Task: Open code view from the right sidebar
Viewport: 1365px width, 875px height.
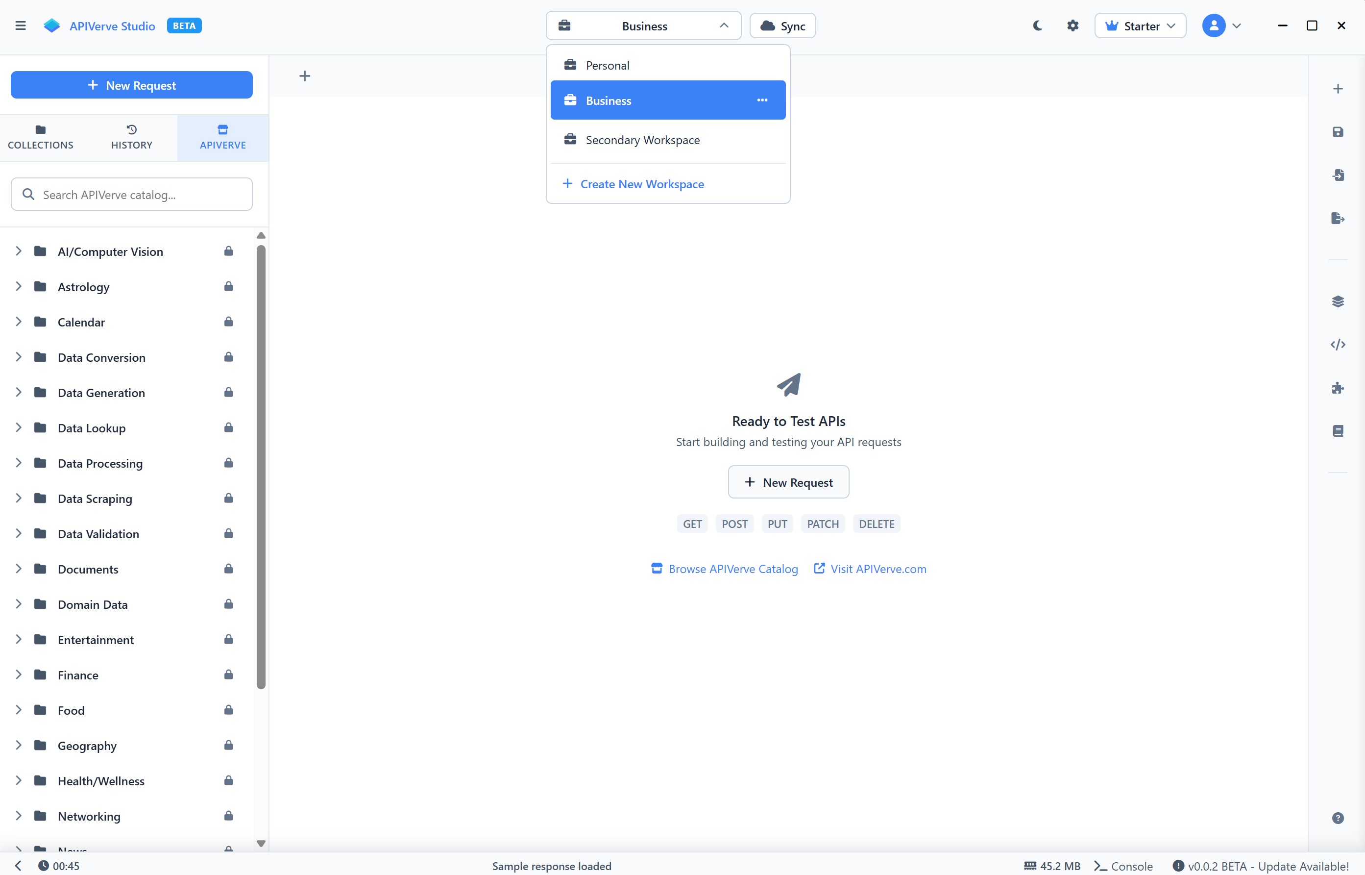Action: coord(1339,344)
